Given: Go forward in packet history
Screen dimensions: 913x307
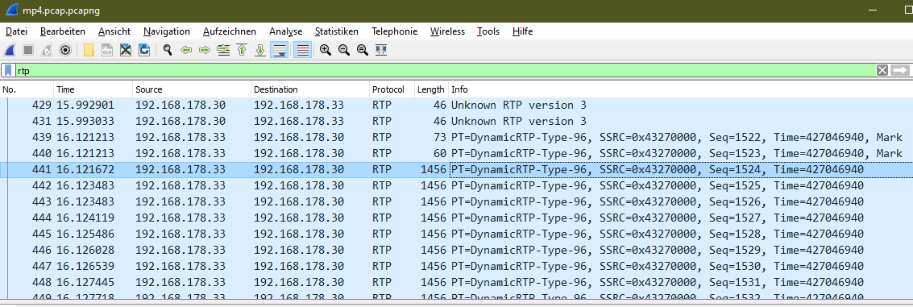Looking at the screenshot, I should pos(205,50).
